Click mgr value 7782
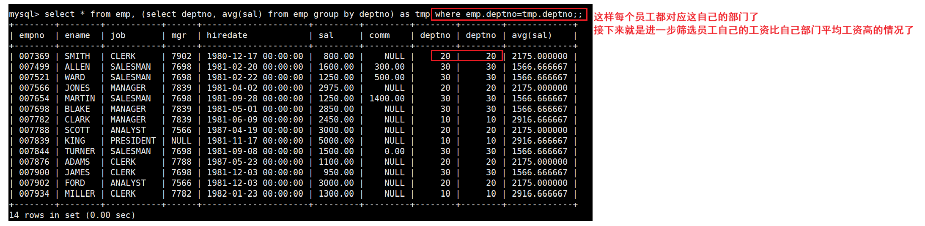The width and height of the screenshot is (925, 226). (181, 193)
